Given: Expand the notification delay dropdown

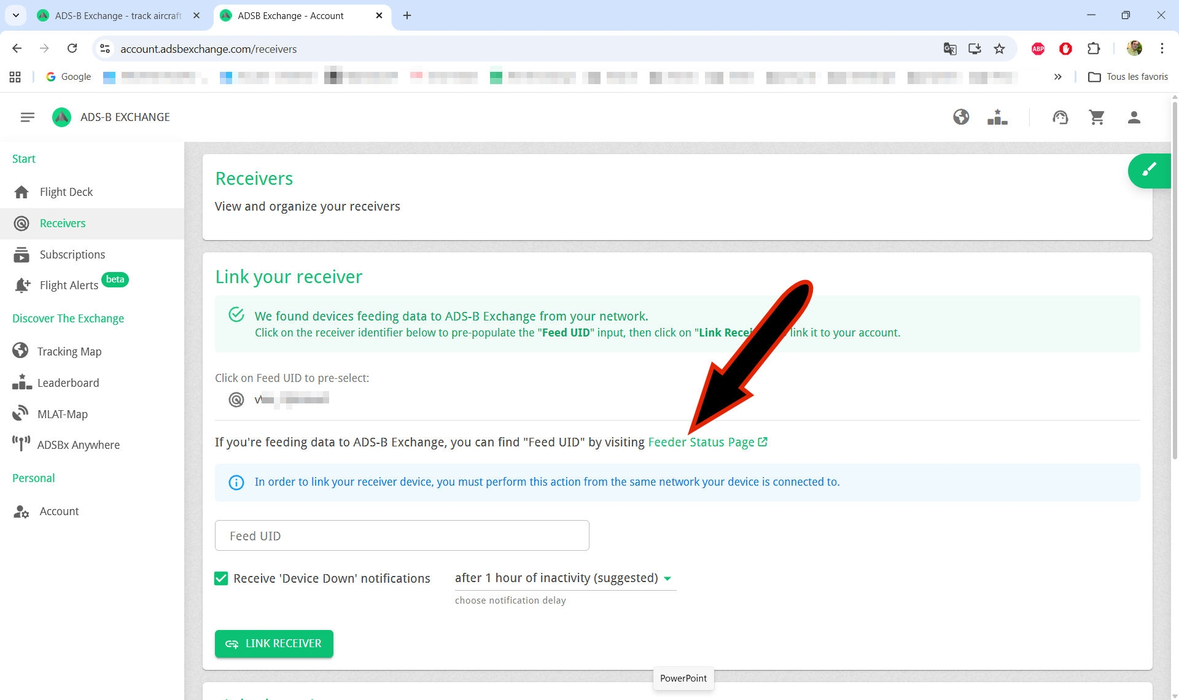Looking at the screenshot, I should click(x=565, y=578).
